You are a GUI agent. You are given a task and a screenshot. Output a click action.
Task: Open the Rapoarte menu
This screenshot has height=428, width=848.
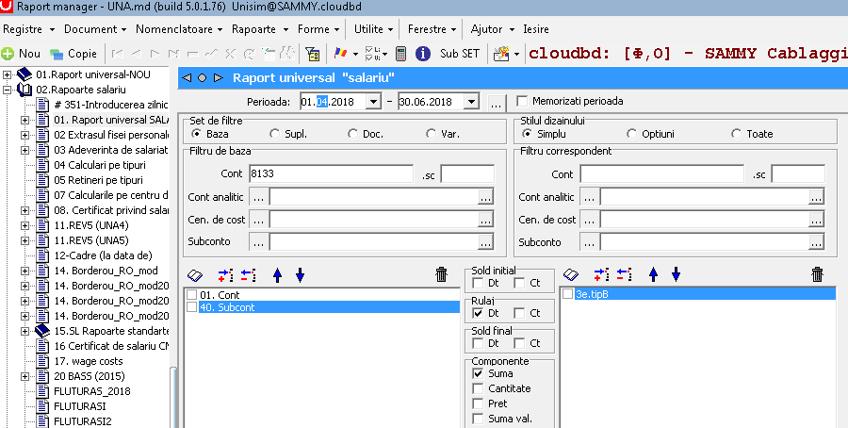click(260, 29)
